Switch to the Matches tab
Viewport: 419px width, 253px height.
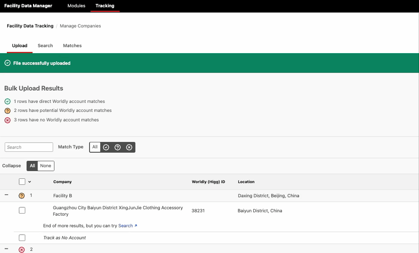72,45
